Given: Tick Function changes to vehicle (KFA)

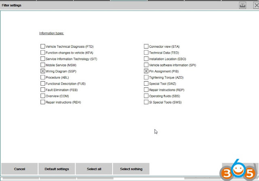Looking at the screenshot, I should tap(42, 53).
